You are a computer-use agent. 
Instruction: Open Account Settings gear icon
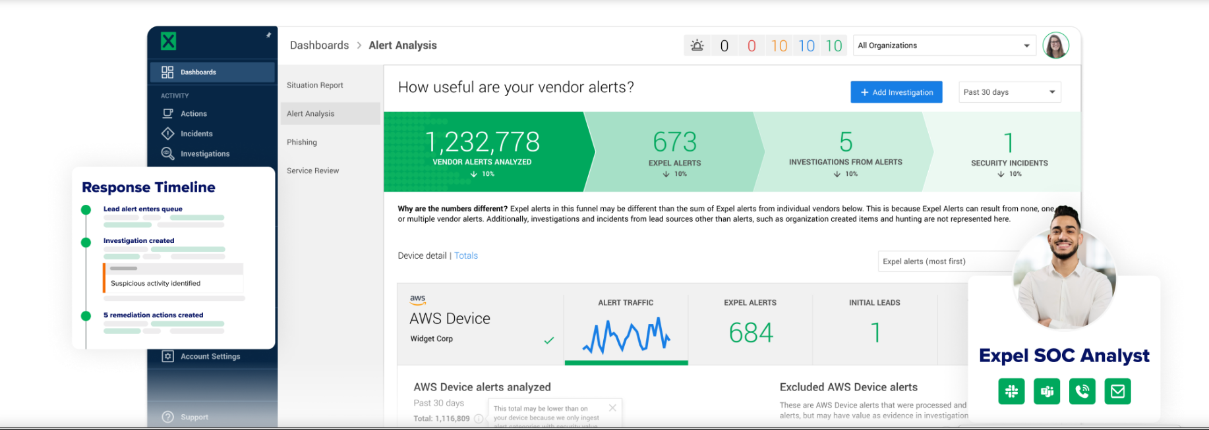168,356
